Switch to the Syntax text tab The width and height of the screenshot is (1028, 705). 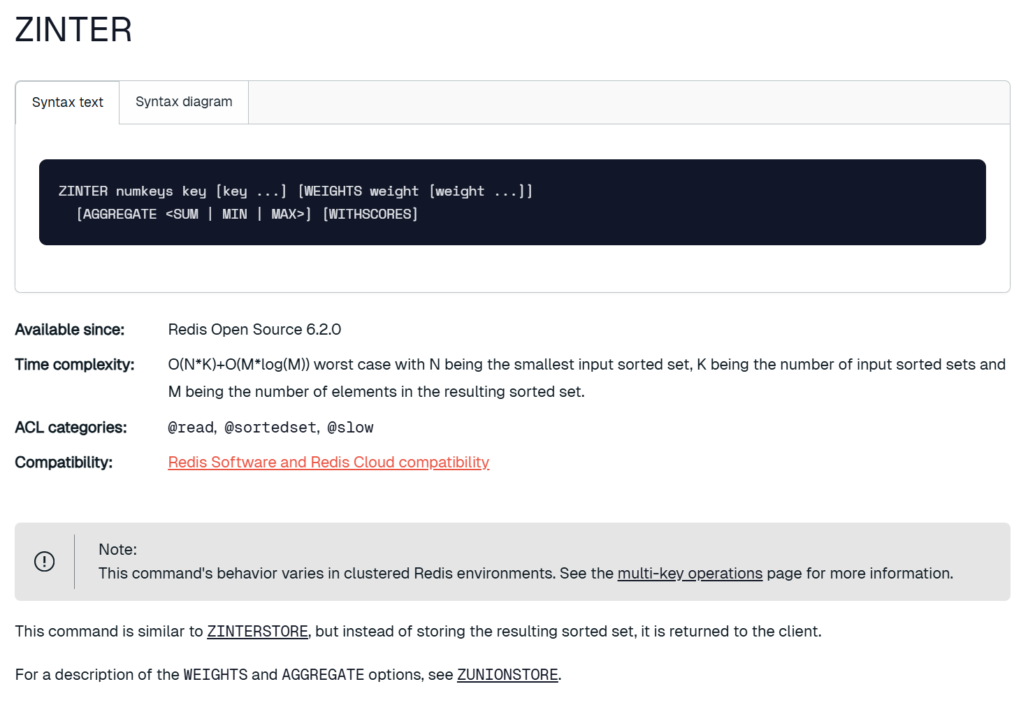click(67, 103)
